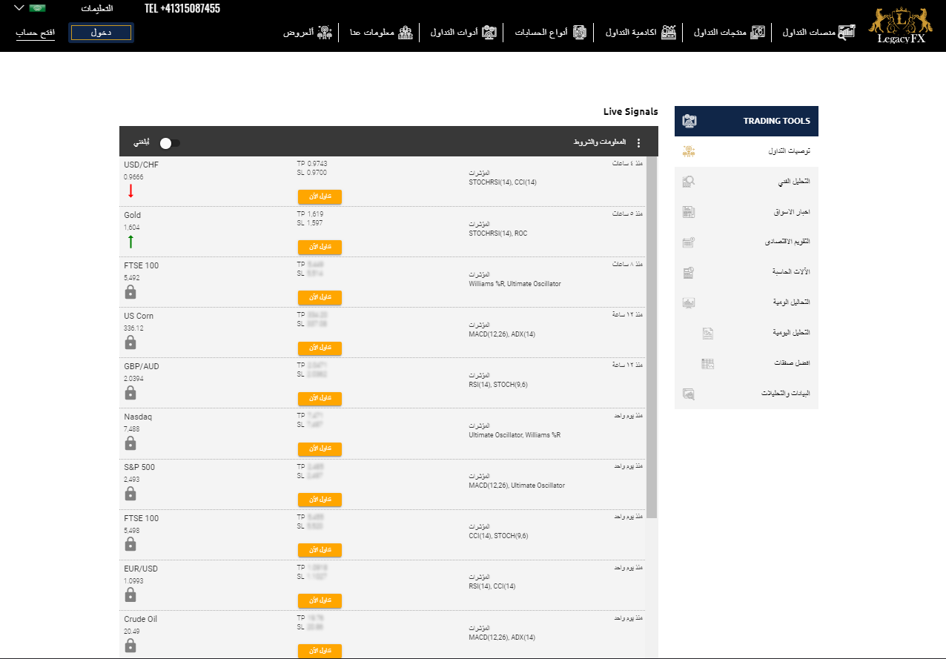Screen dimensions: 946x659
Task: Click the lock icon for GBP/AUD
Action: [x=130, y=392]
